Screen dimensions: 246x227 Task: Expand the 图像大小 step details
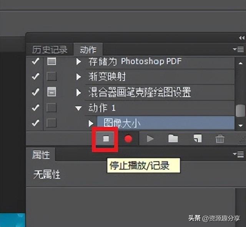pyautogui.click(x=91, y=123)
